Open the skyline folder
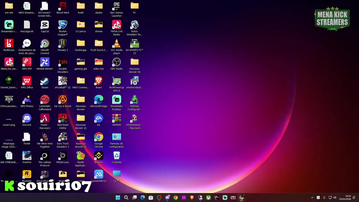359x202 pixels. [x=99, y=8]
